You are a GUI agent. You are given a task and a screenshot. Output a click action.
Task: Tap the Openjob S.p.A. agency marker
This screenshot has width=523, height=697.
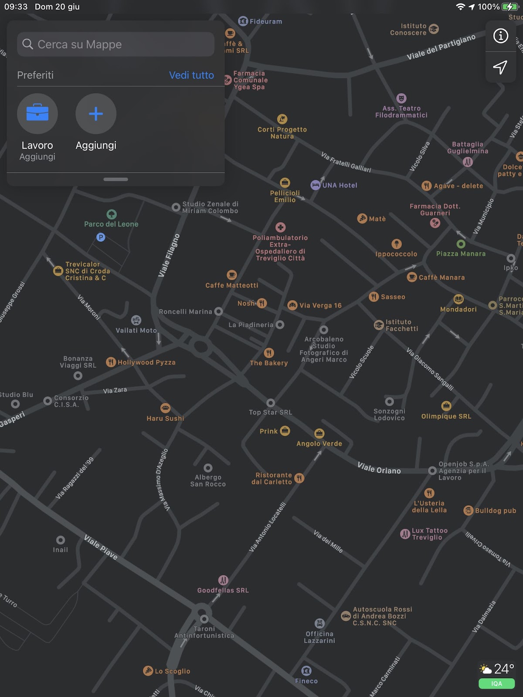[432, 470]
